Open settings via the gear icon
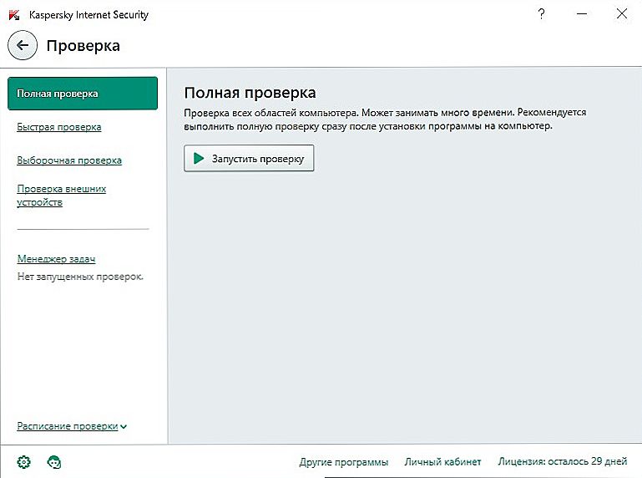This screenshot has width=642, height=478. [23, 462]
